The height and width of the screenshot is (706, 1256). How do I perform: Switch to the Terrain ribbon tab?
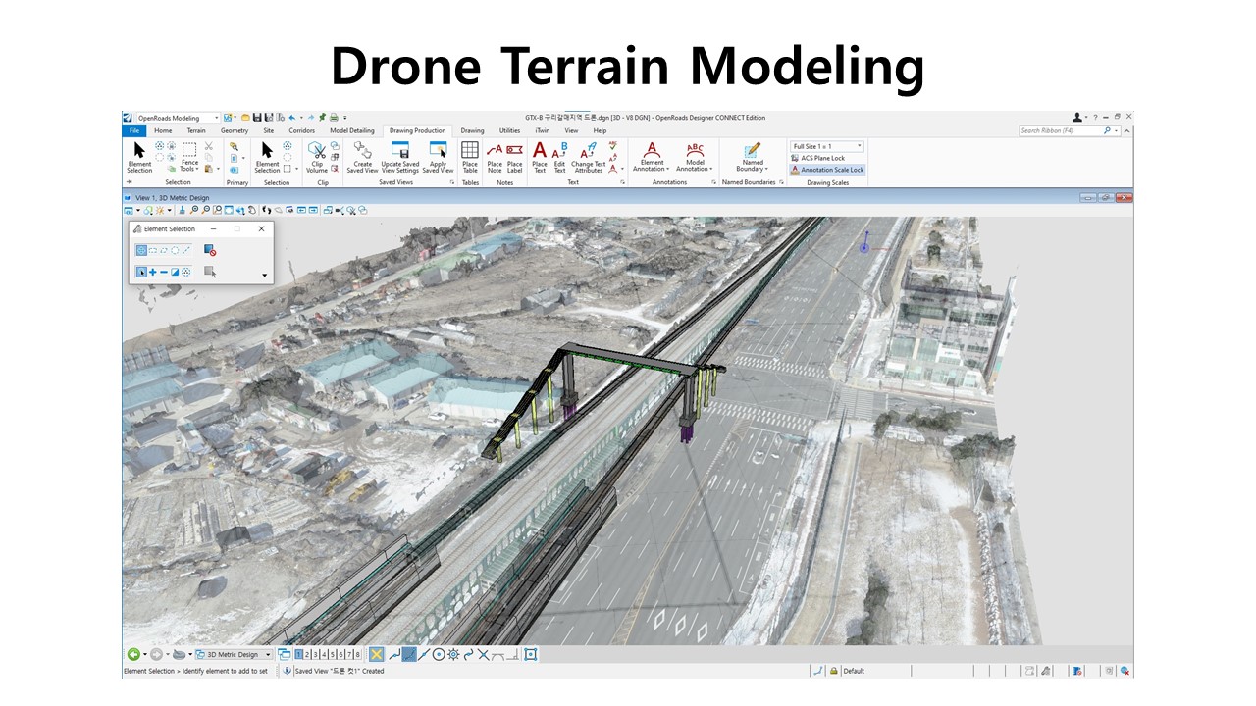pos(196,130)
